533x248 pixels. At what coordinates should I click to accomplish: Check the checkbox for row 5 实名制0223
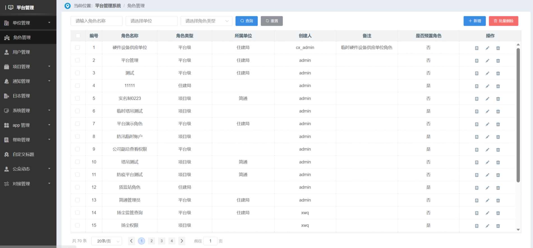pyautogui.click(x=78, y=99)
